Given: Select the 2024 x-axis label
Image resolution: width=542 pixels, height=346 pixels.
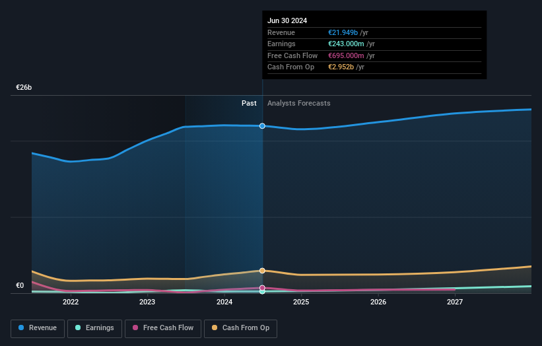Looking at the screenshot, I should (x=224, y=302).
